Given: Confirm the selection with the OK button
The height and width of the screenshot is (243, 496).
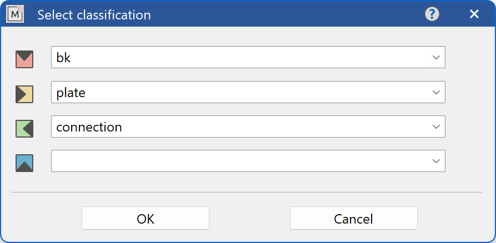Looking at the screenshot, I should pyautogui.click(x=146, y=219).
